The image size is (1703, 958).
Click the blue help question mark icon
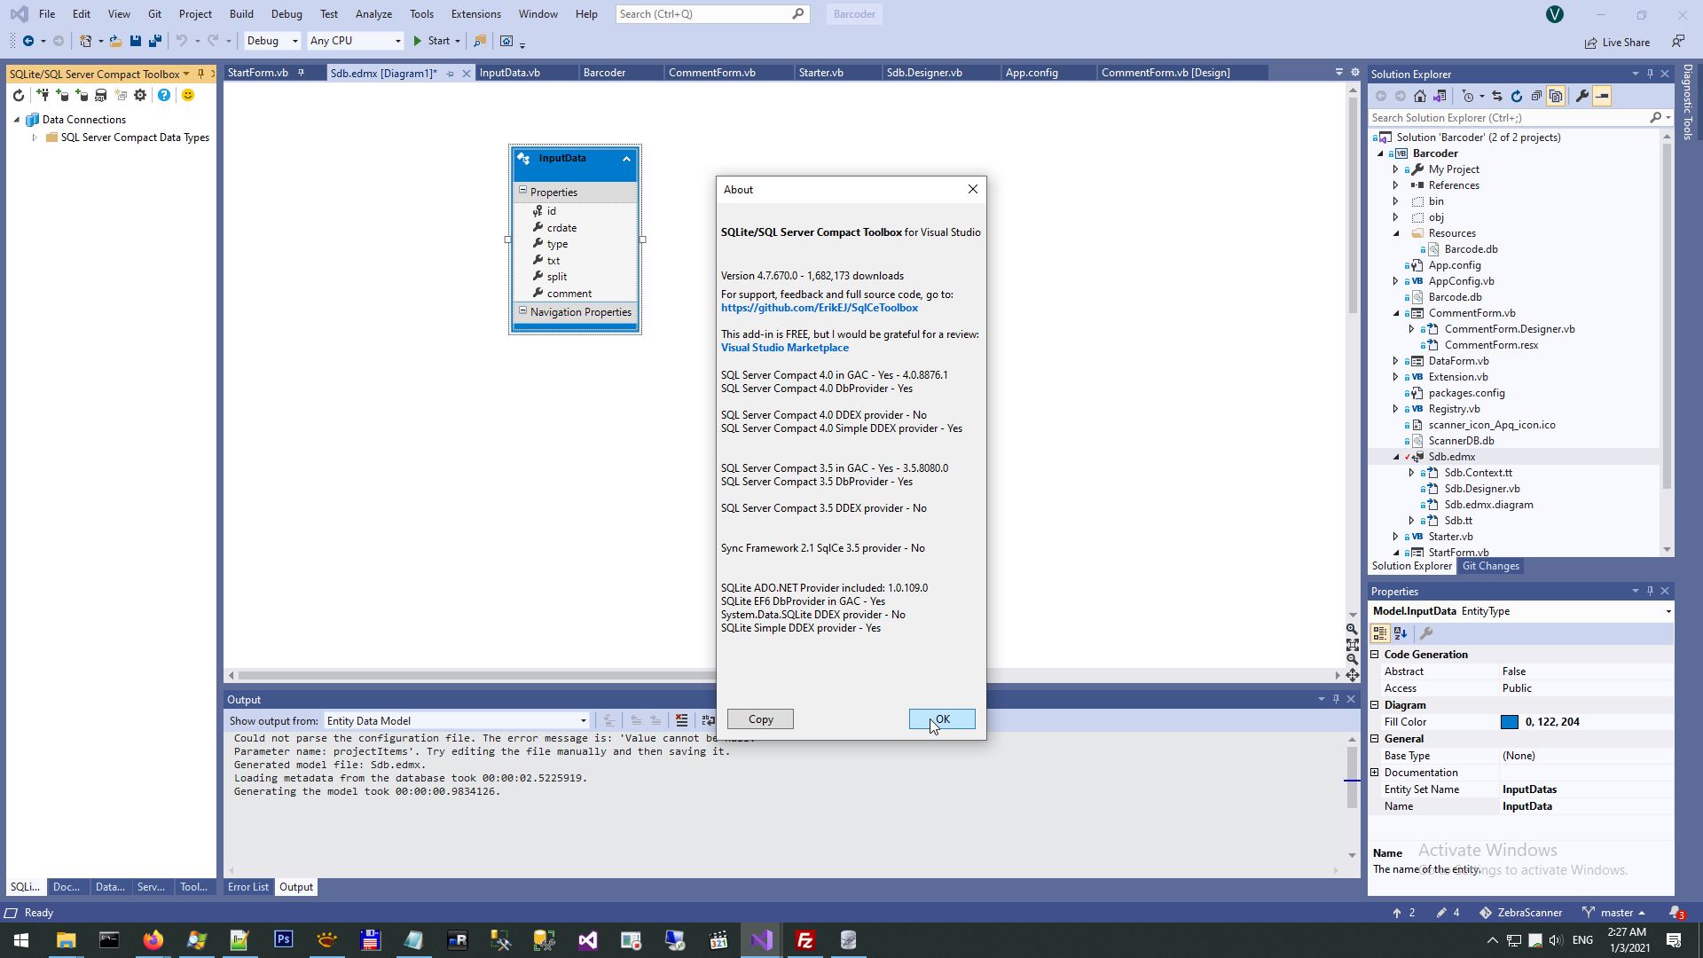coord(164,95)
